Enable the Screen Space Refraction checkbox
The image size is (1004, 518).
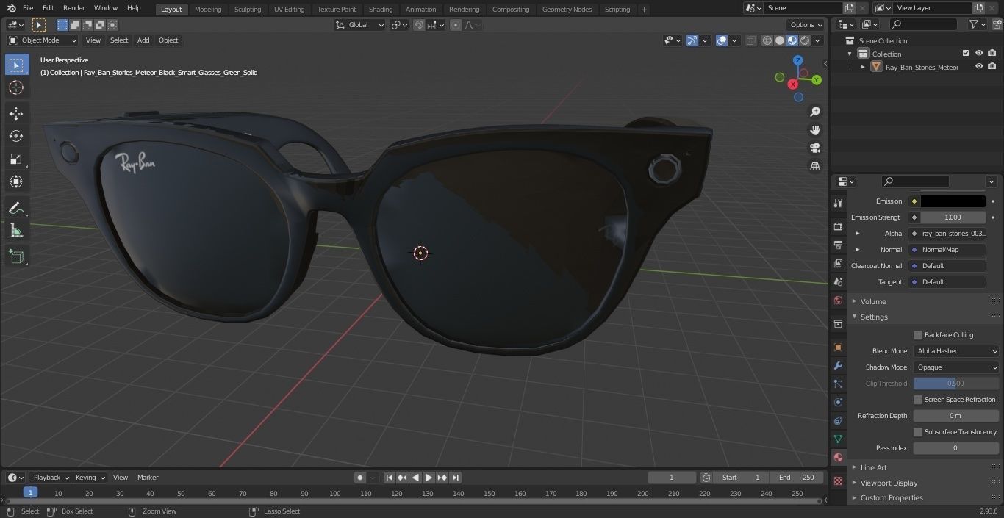pos(918,400)
